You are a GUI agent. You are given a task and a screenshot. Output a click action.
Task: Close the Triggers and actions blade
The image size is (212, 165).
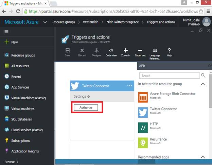point(209,31)
